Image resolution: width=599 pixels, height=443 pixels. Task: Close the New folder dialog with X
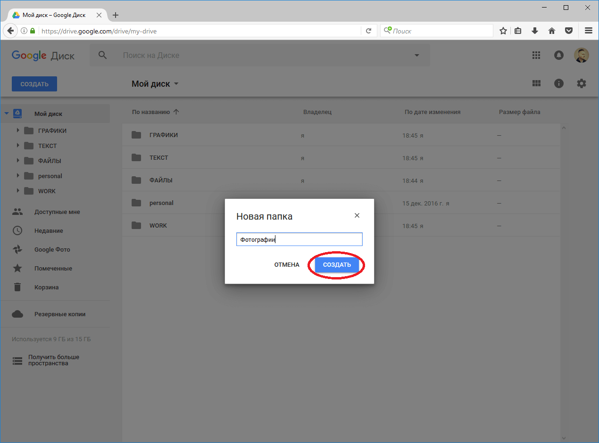tap(357, 215)
